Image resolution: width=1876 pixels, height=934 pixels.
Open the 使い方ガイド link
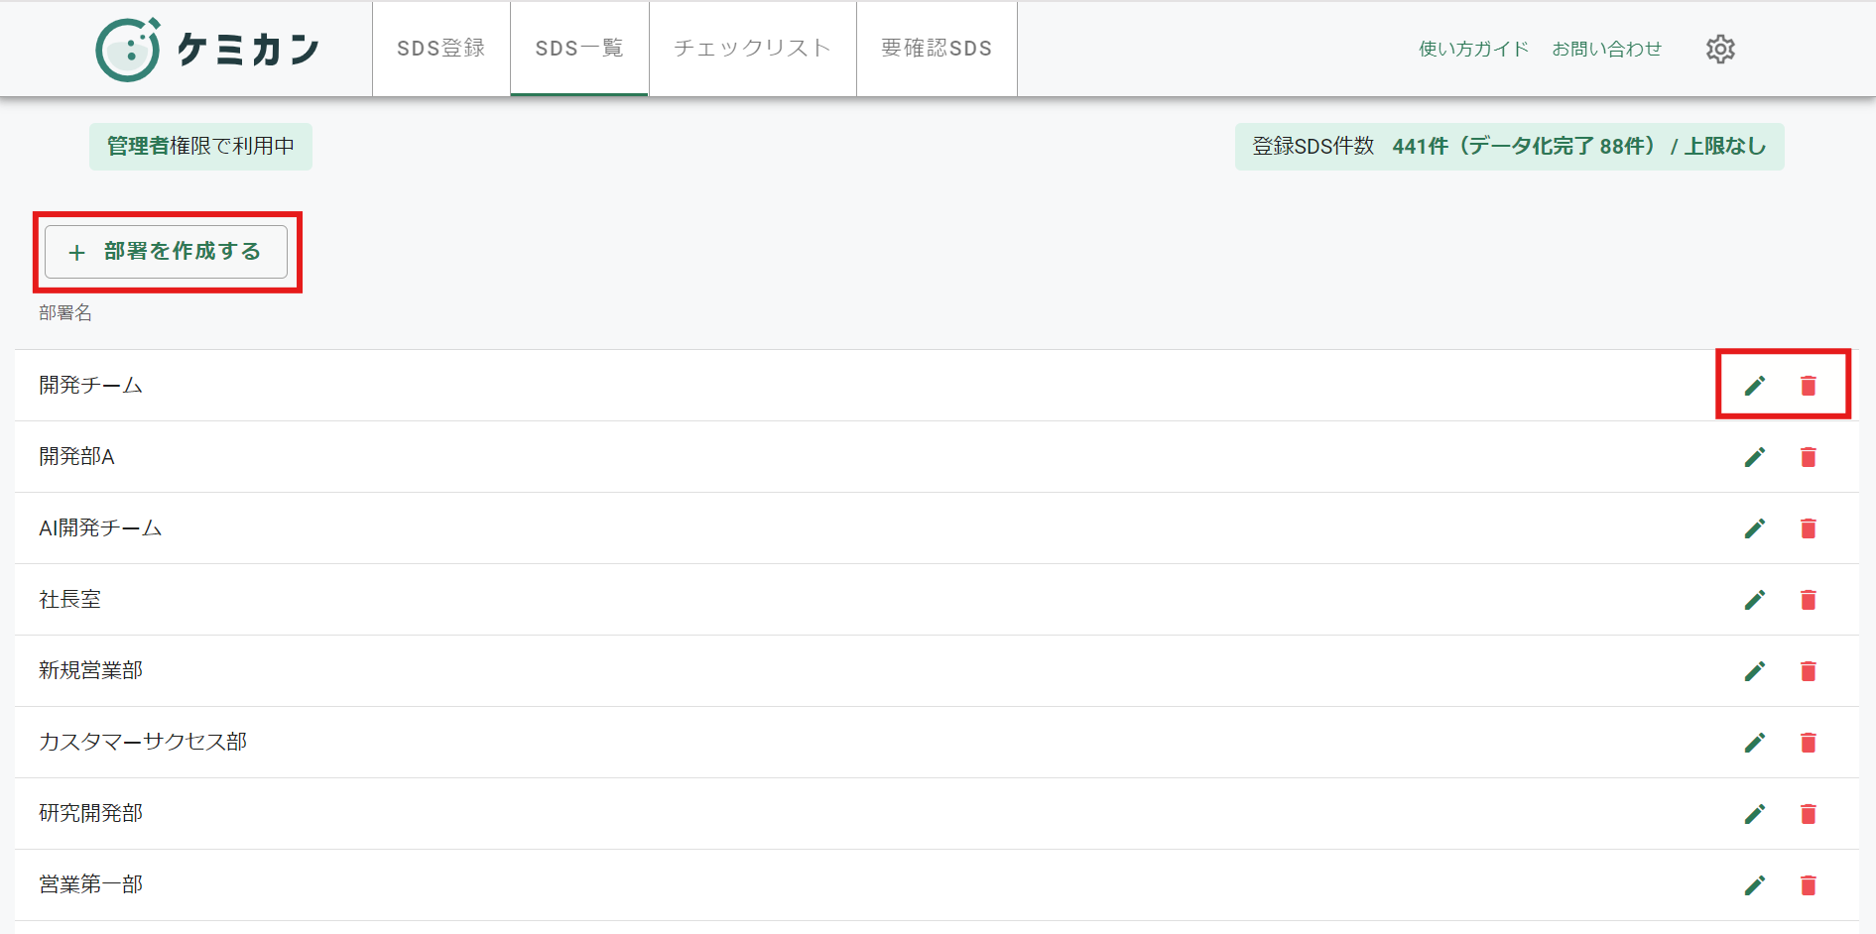(1473, 49)
